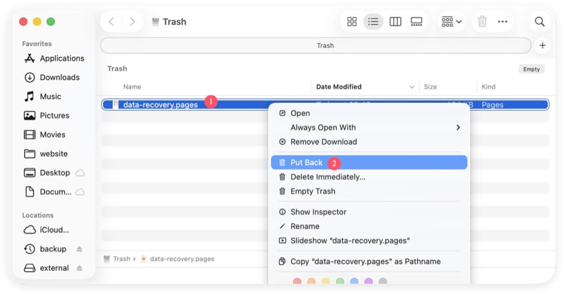Viewport: 564px width, 294px height.
Task: Eject the backup volume
Action: tap(79, 249)
